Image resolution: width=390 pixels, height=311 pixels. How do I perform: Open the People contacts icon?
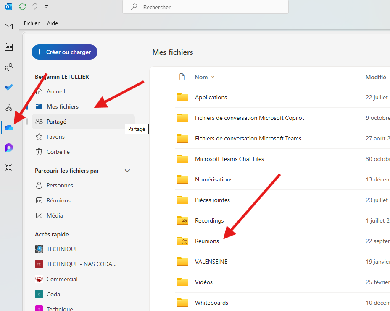(x=8, y=67)
